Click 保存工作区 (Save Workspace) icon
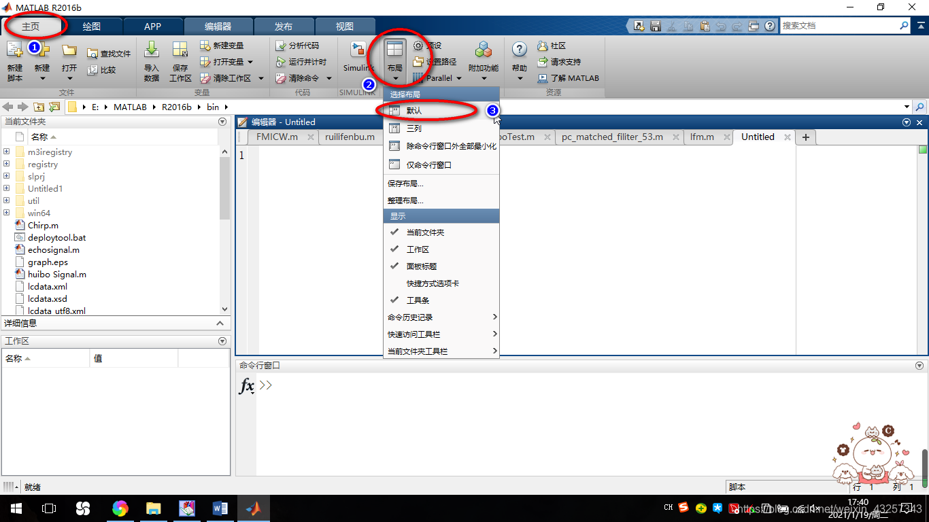Image resolution: width=929 pixels, height=522 pixels. pos(180,50)
